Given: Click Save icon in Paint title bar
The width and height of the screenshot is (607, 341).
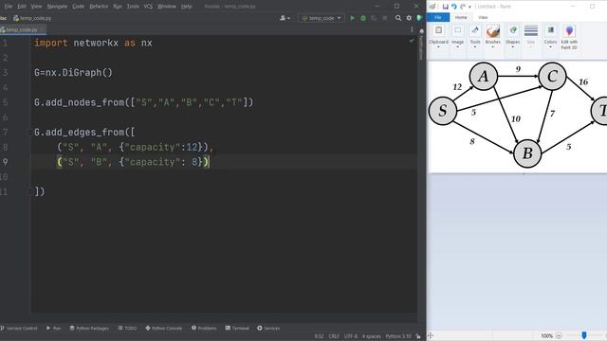Looking at the screenshot, I should tap(445, 7).
